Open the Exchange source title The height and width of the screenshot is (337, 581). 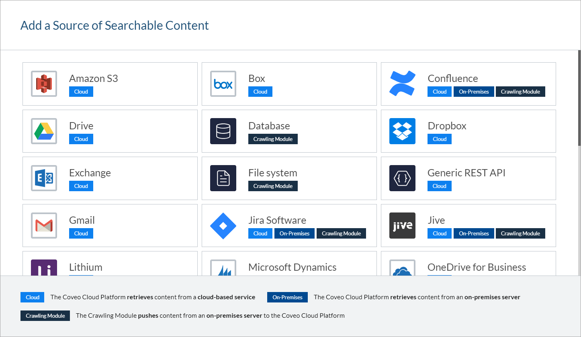point(90,173)
